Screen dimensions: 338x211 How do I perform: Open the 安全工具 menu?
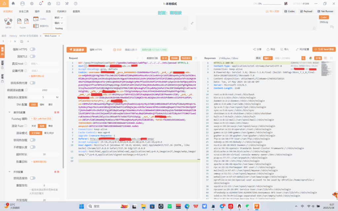point(23,11)
